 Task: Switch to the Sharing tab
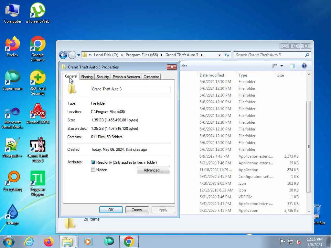(87, 77)
